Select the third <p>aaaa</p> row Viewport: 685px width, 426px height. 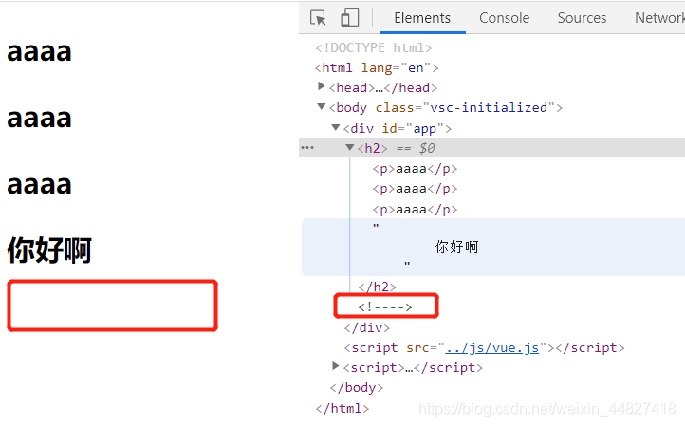415,210
